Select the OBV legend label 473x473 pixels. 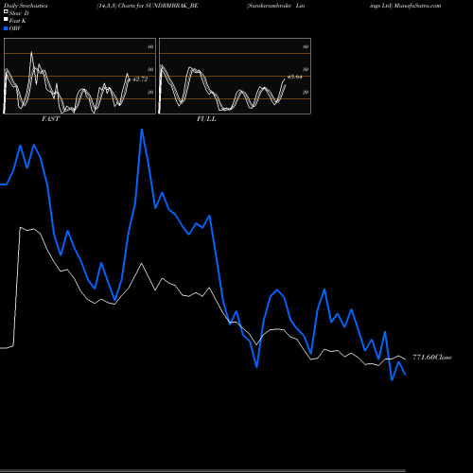click(x=15, y=28)
